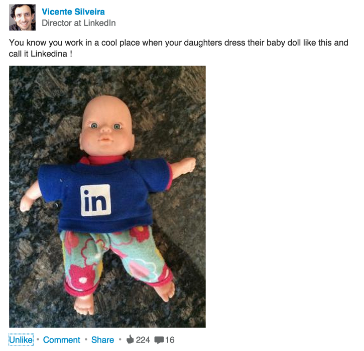The image size is (364, 351).
Task: Click the post text about daughters
Action: (178, 43)
